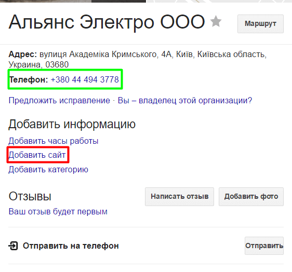Open the Маршрут directions button

(260, 24)
